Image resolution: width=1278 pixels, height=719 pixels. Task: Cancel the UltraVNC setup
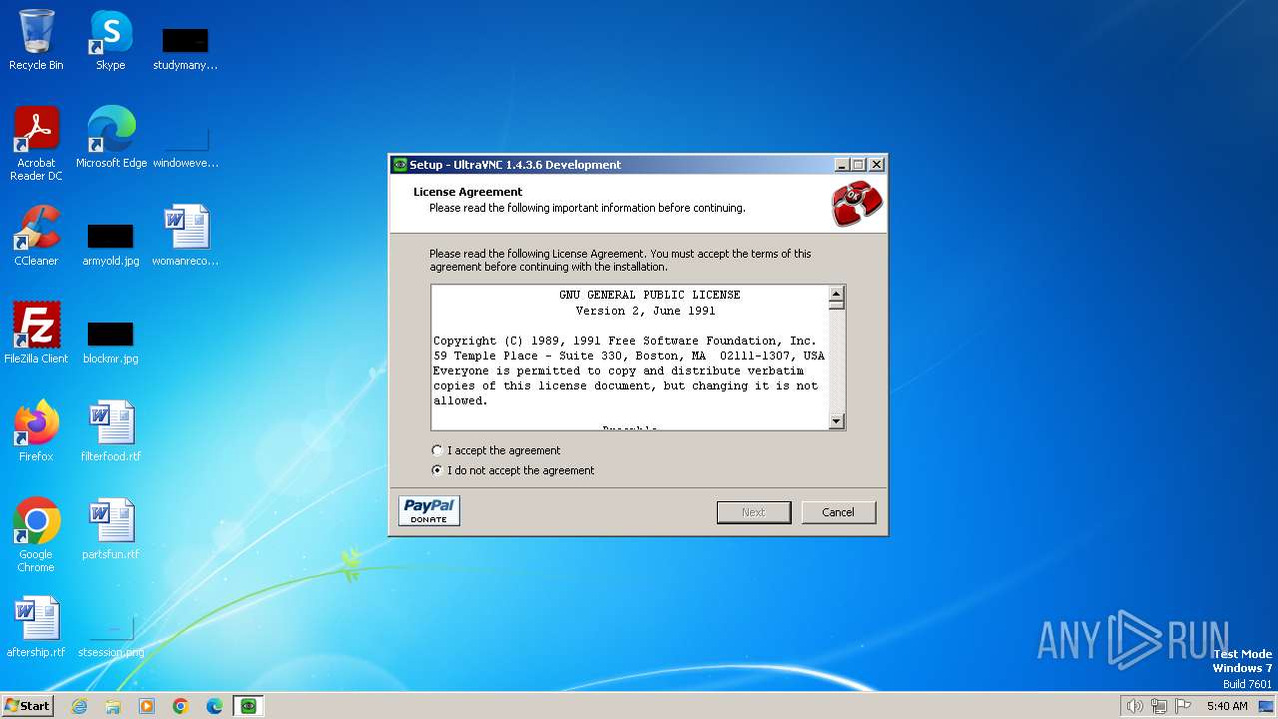(x=838, y=512)
